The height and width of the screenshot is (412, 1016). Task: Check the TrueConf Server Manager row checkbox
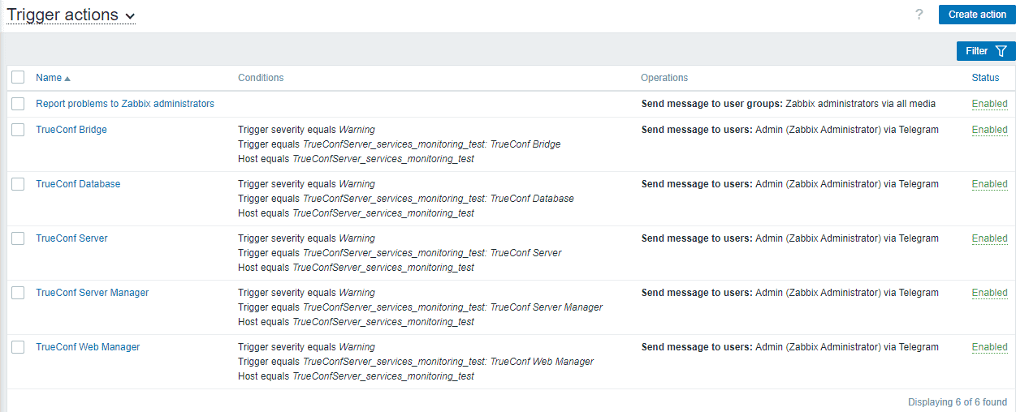pos(18,293)
